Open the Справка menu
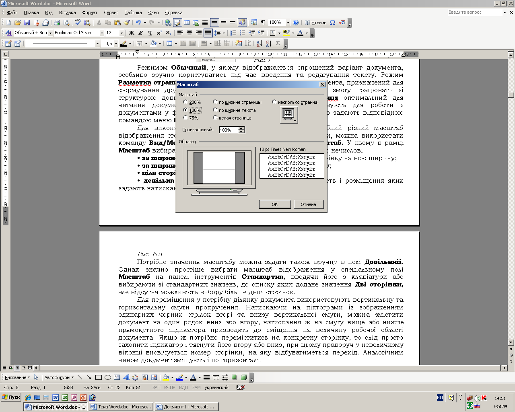Image resolution: width=515 pixels, height=412 pixels. tap(173, 12)
